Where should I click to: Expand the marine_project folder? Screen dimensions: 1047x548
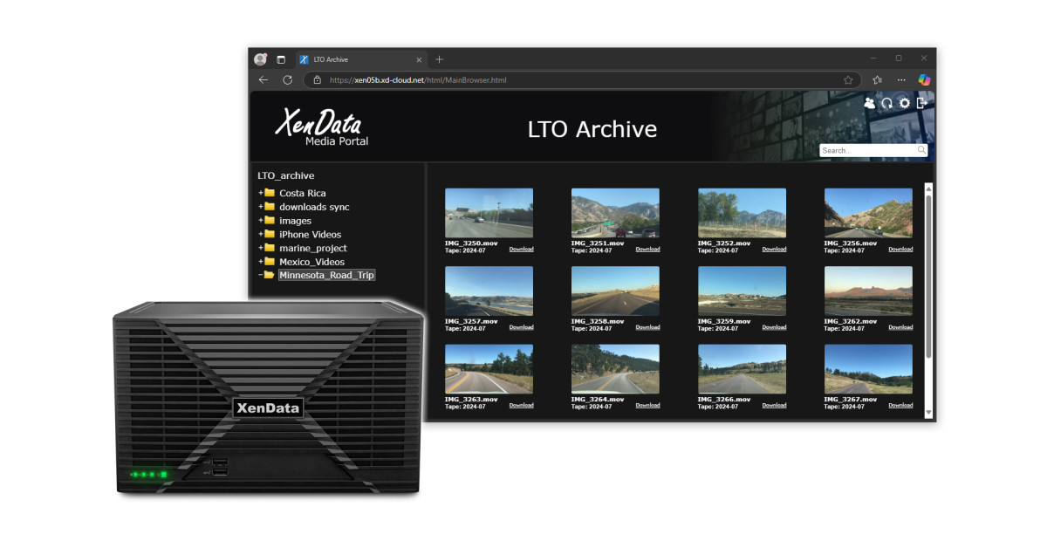pyautogui.click(x=260, y=248)
